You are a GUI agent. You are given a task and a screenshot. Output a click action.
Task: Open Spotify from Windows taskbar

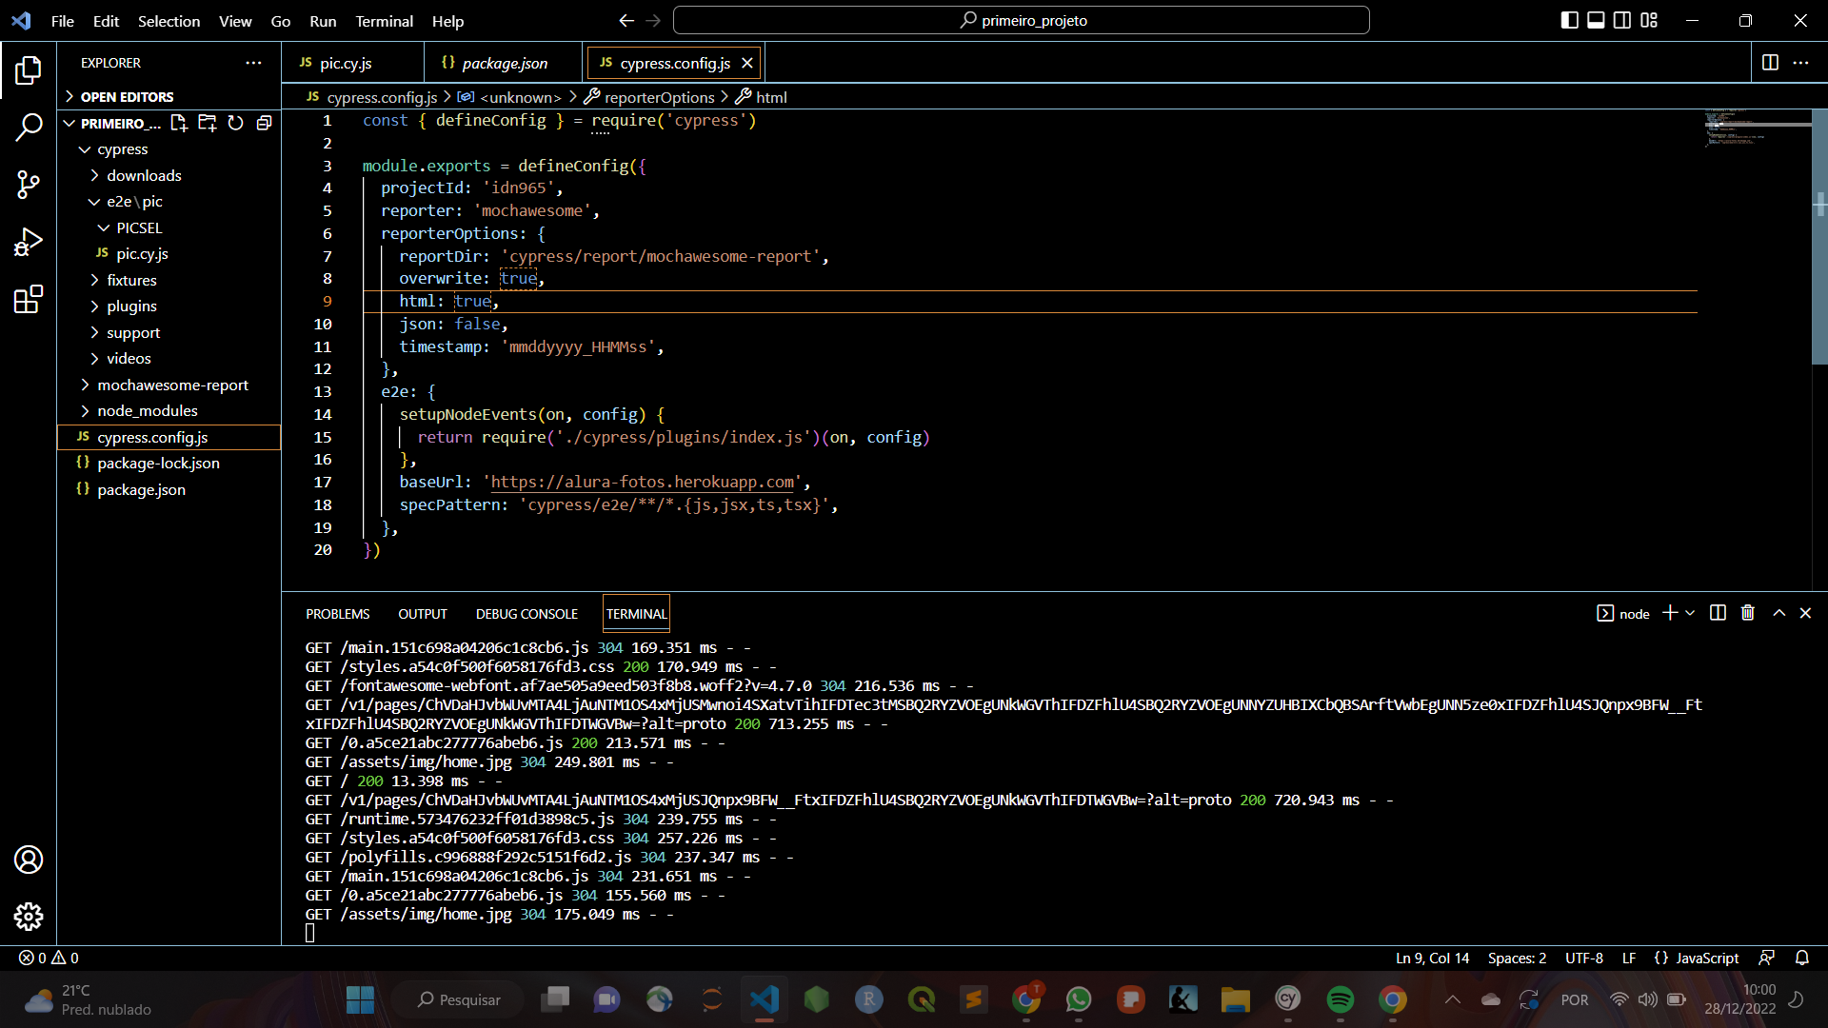(x=1340, y=999)
